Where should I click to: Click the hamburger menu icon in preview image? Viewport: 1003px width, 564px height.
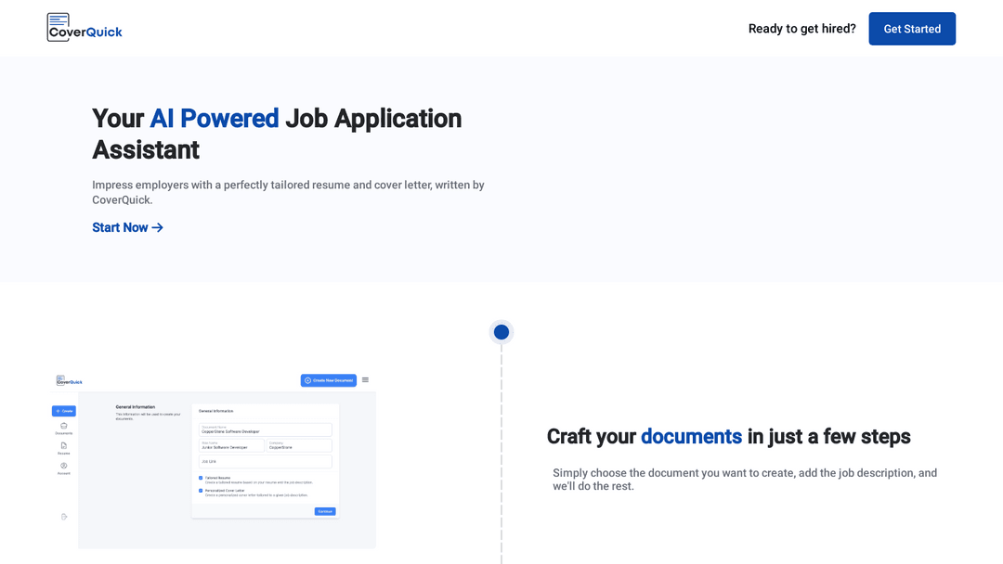(365, 380)
